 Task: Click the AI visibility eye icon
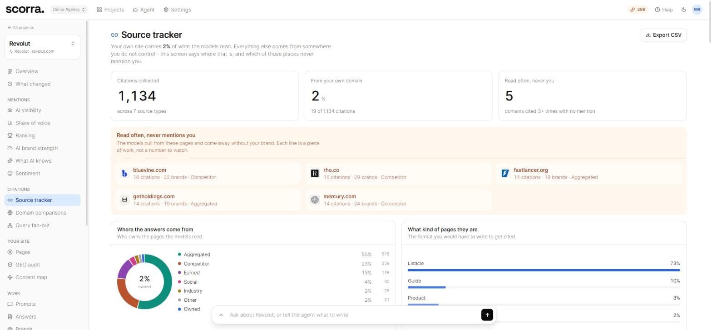tap(10, 110)
